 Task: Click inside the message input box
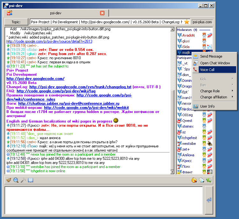104,200
